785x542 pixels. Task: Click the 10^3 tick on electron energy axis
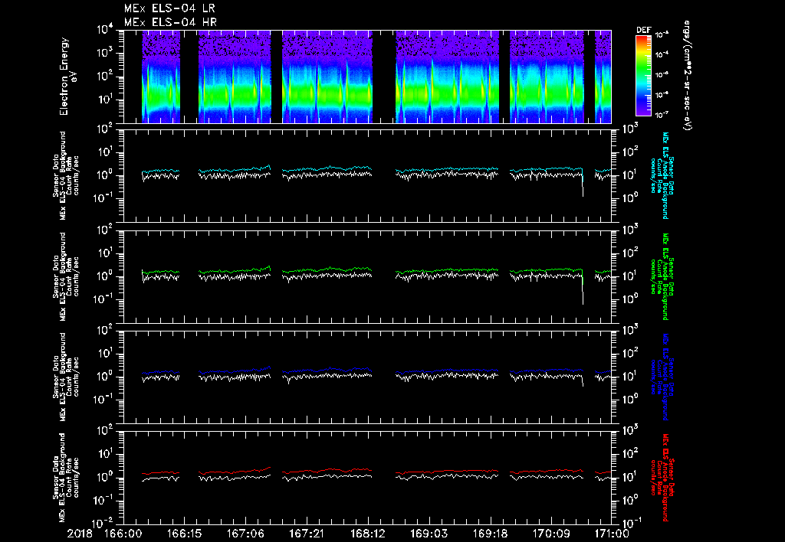click(x=105, y=53)
